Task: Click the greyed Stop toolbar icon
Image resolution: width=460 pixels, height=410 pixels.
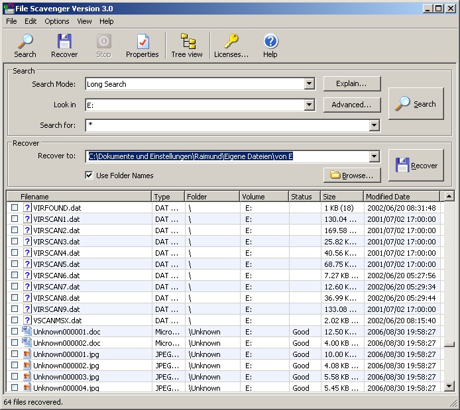Action: coord(104,41)
